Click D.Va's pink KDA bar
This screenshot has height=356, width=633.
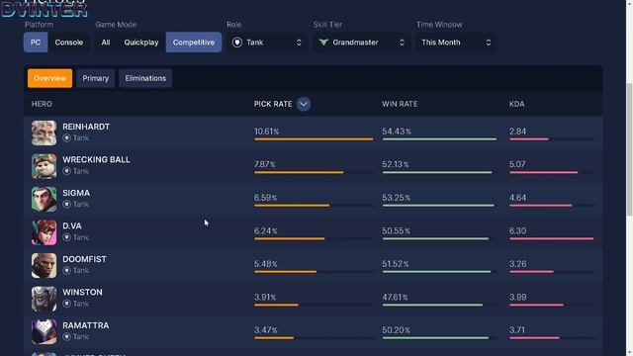552,238
